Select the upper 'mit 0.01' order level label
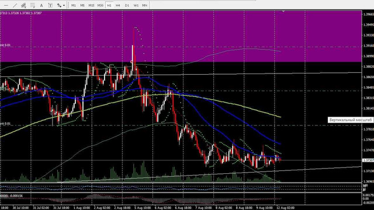Screen dimensions: 374x210 point(5,45)
